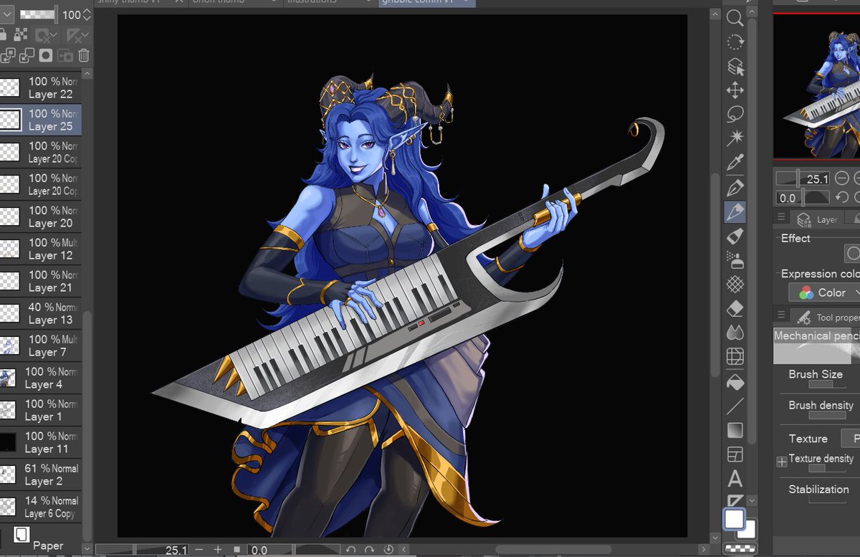Select the Decoration tool
Screen dimensions: 860x557
tap(735, 285)
